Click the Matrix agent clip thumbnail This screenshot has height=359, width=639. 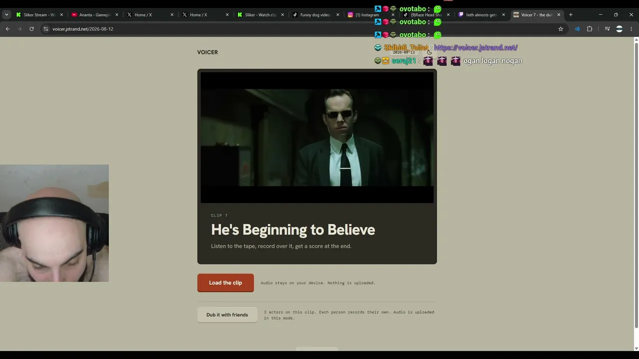(x=317, y=138)
